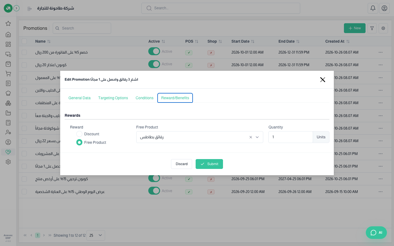Focus the Quantity input field
Screen dimensions: 394x246
(x=291, y=137)
